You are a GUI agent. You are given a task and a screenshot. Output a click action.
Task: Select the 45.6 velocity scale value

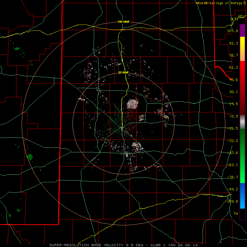pyautogui.click(x=234, y=80)
